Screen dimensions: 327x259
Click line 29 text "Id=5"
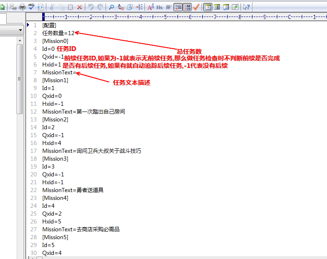pyautogui.click(x=48, y=245)
